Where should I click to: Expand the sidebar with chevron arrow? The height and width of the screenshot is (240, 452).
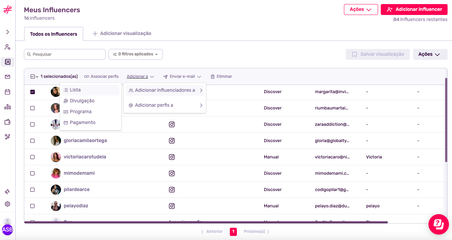7,32
